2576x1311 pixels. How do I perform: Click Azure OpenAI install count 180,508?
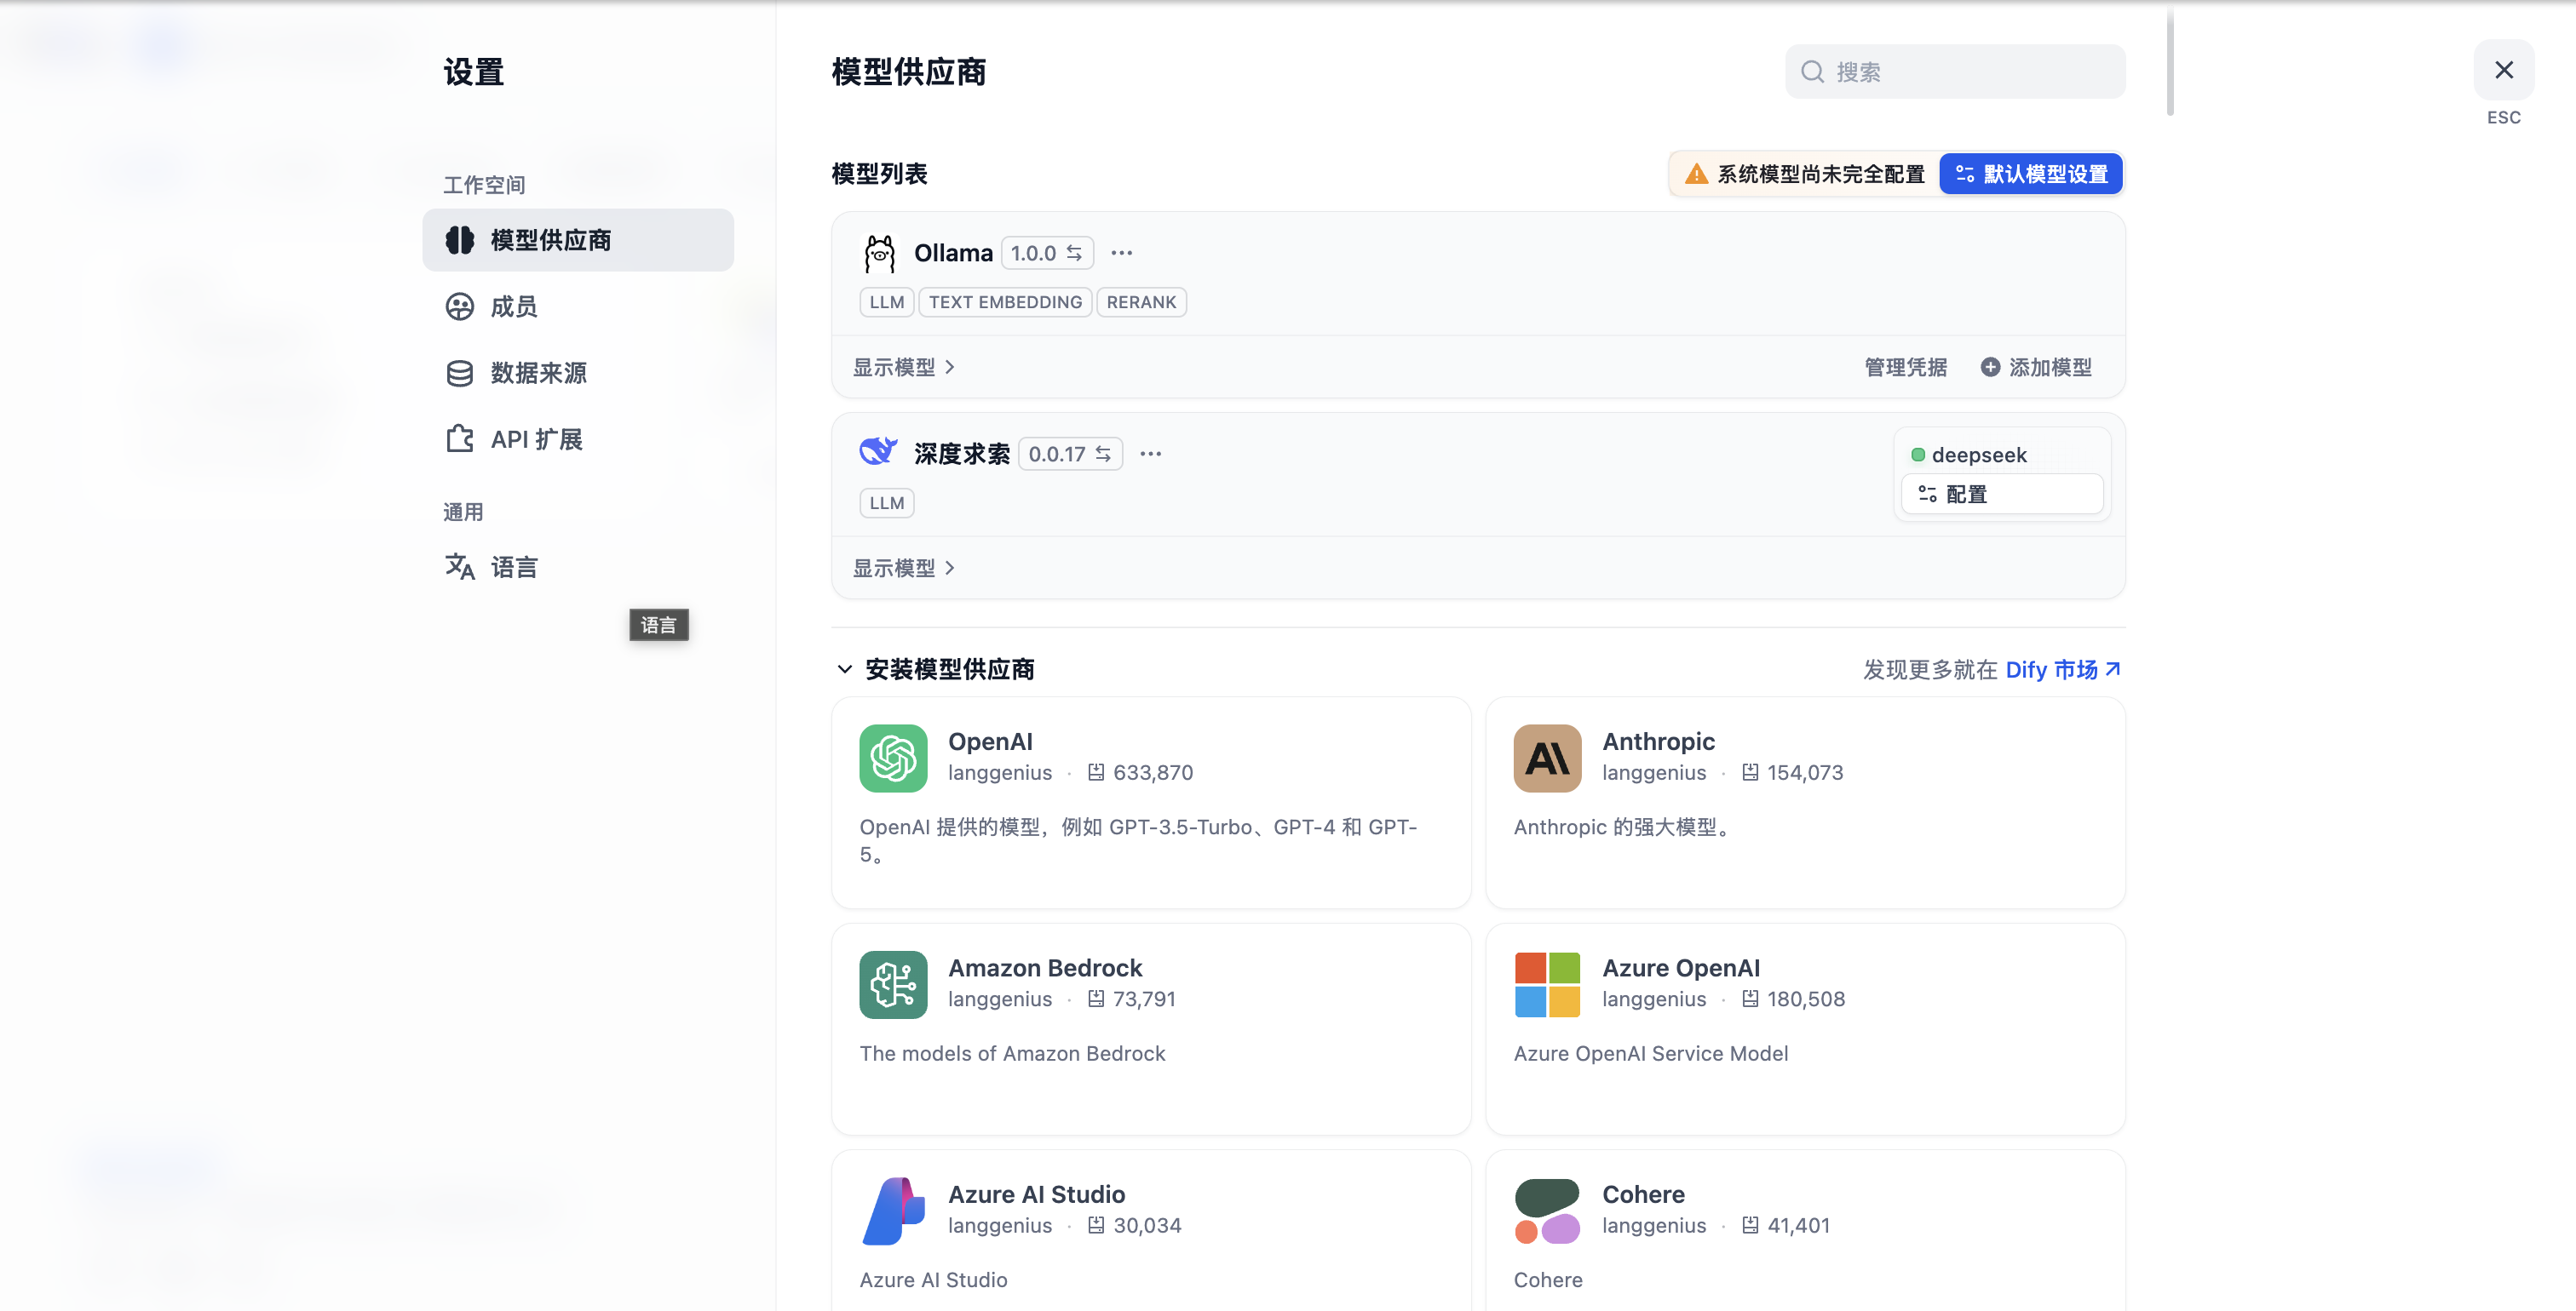point(1806,999)
